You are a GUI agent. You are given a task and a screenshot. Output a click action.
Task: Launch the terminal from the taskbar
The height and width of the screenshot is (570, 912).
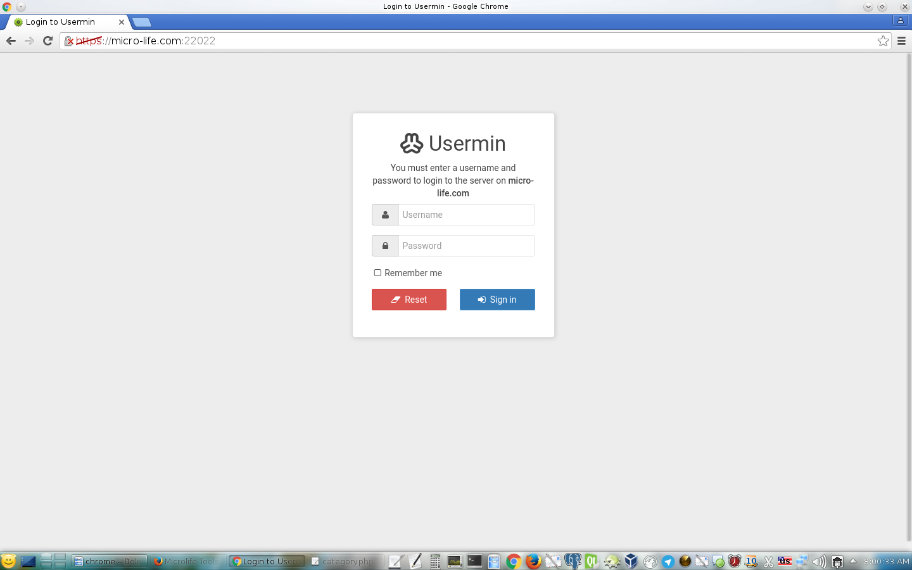tap(474, 561)
